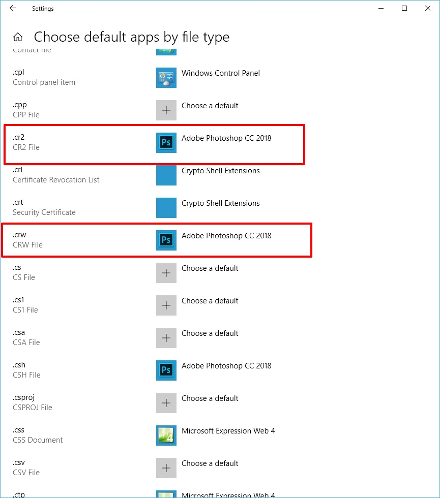
Task: Choose a default app for .csa
Action: [x=210, y=333]
